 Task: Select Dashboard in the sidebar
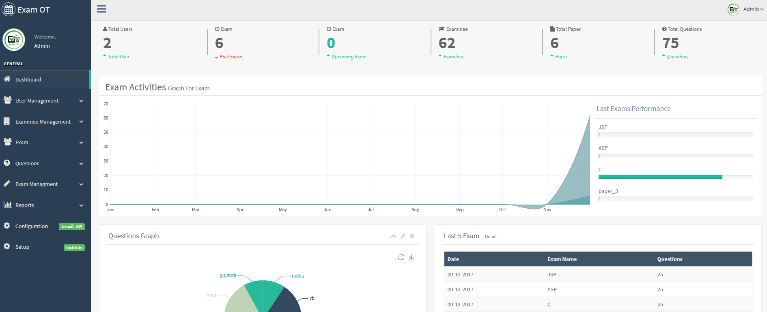tap(45, 79)
